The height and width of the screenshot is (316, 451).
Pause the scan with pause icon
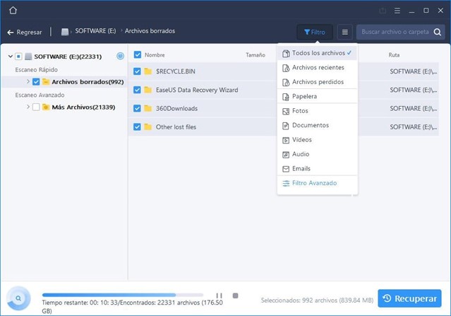220,295
